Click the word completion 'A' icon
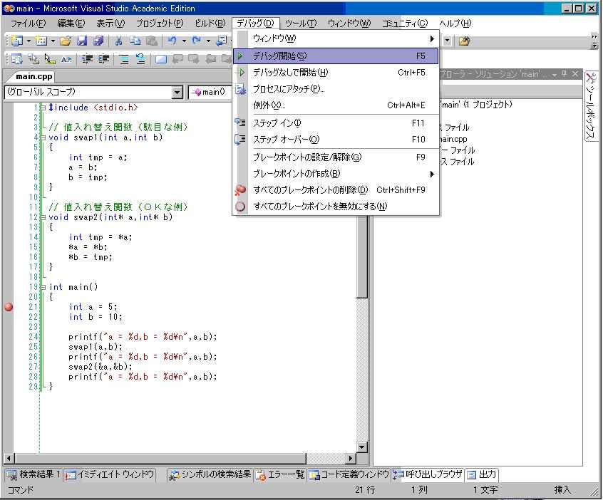 [66, 59]
